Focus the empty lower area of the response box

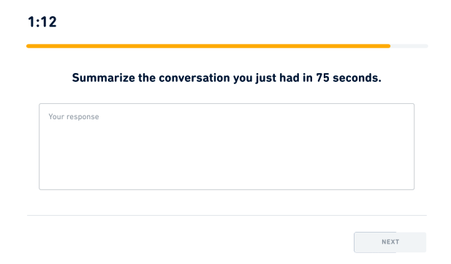tap(227, 167)
